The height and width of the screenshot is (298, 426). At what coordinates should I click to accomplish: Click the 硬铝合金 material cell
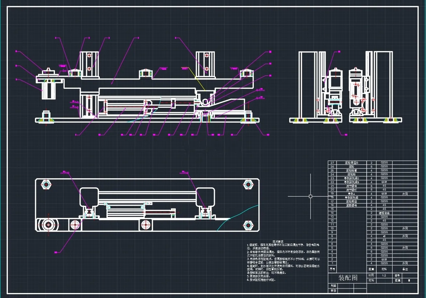pyautogui.click(x=384, y=213)
